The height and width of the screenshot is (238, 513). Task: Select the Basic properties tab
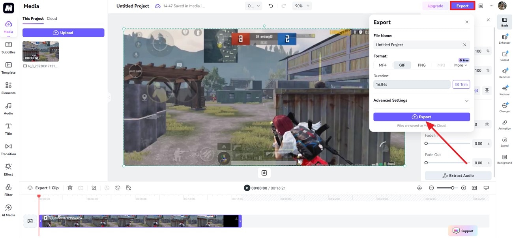pyautogui.click(x=505, y=22)
